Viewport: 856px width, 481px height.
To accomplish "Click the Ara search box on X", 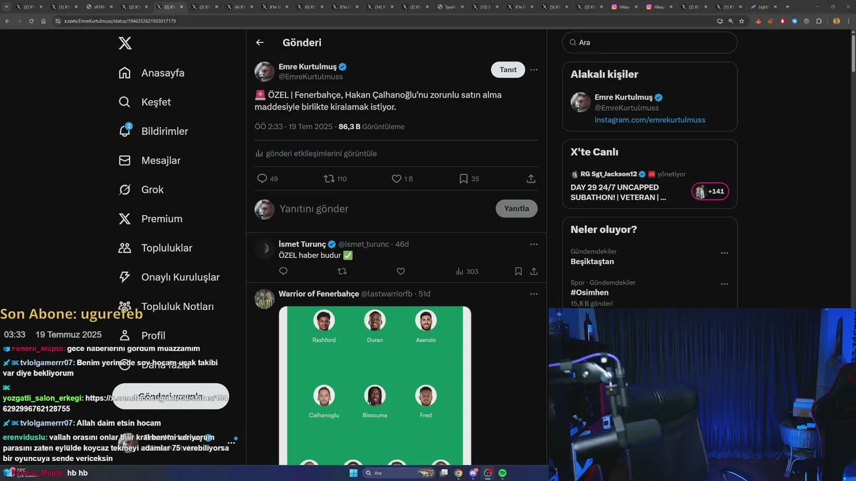I will point(649,42).
